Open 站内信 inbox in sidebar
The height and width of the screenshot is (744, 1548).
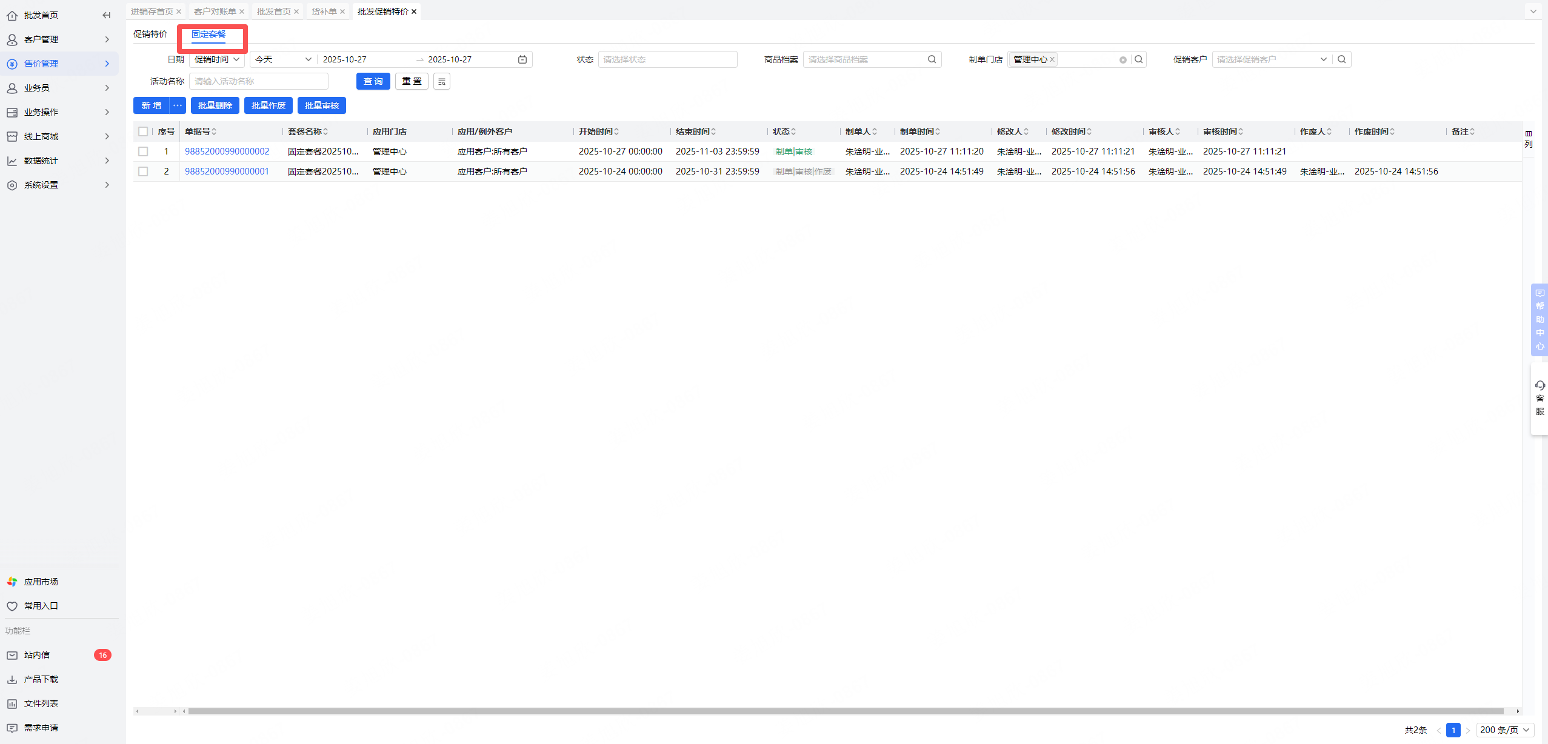click(x=37, y=655)
